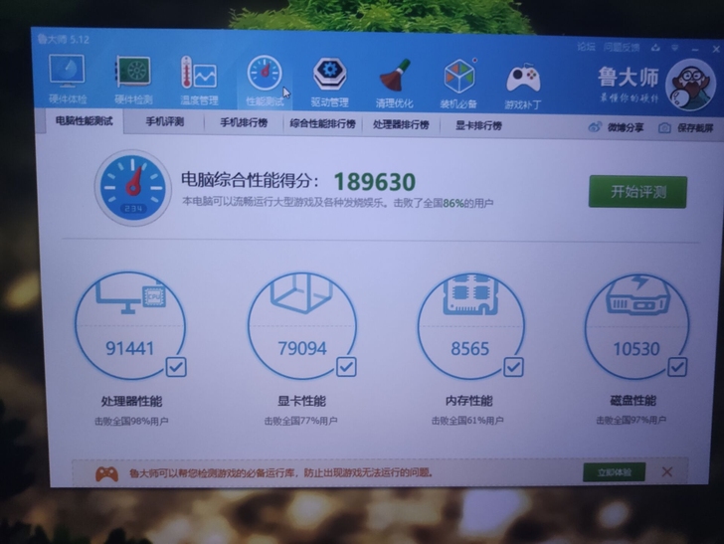This screenshot has height=544, width=724.
Task: Click the 击败全国77%用户 text
Action: point(301,421)
